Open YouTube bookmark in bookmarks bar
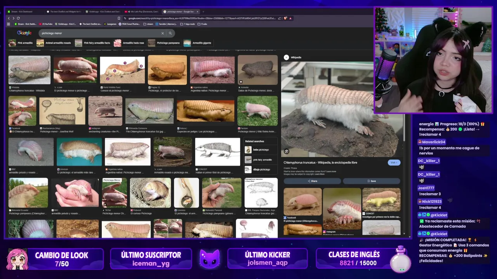 pyautogui.click(x=46, y=24)
